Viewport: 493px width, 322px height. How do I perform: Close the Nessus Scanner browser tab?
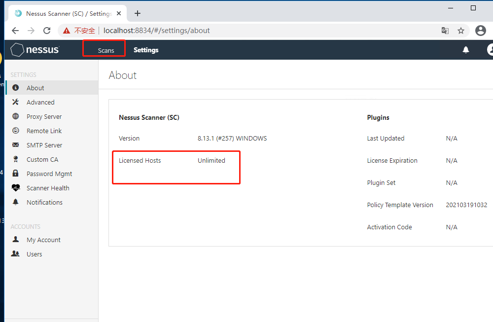(119, 13)
